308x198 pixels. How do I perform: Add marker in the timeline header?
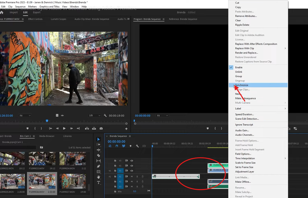(130, 146)
